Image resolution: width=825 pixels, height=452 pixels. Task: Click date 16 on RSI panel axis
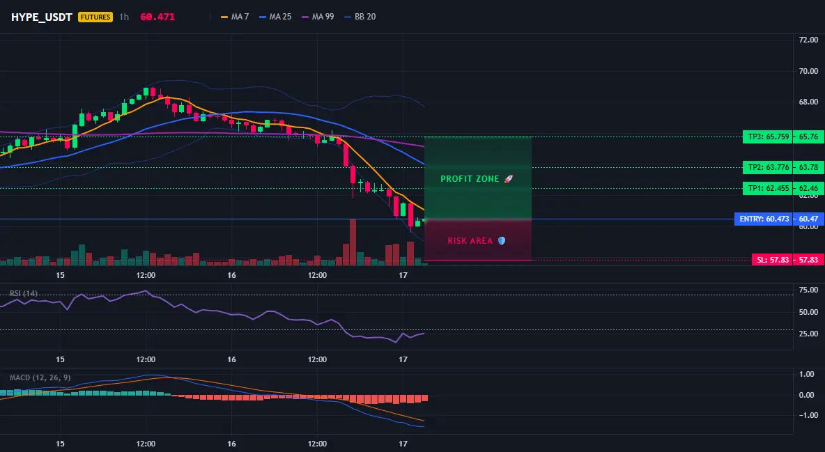[x=231, y=359]
